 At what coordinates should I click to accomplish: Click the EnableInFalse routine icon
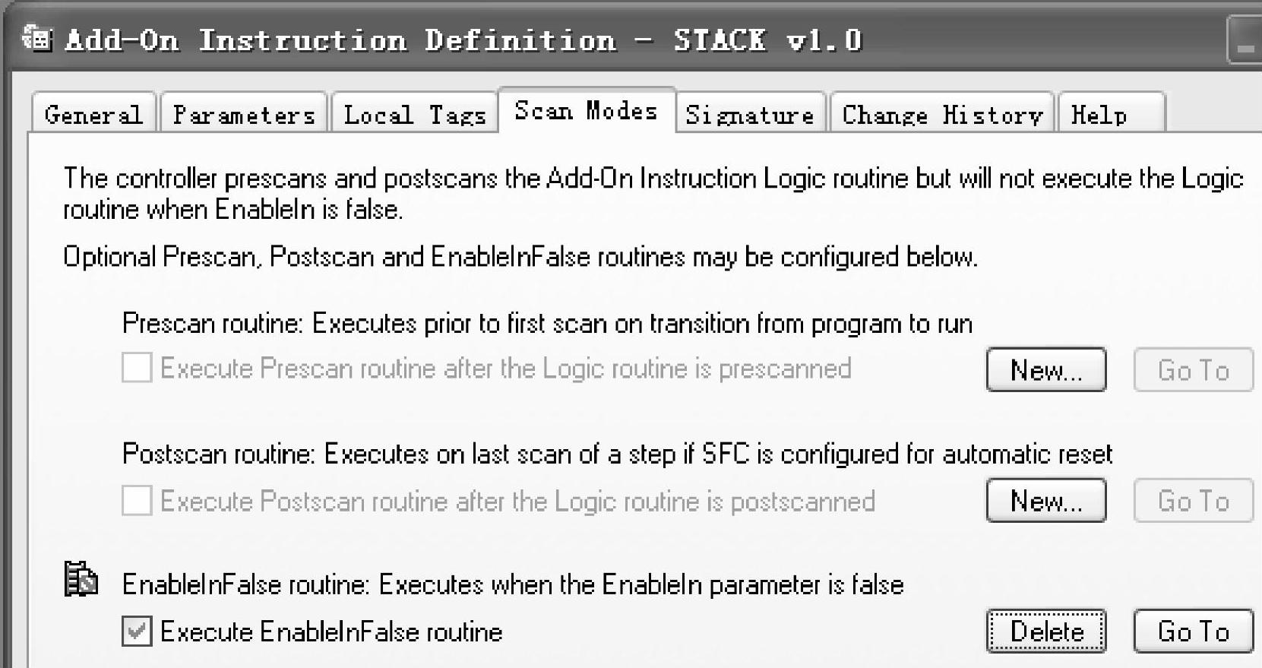point(81,580)
